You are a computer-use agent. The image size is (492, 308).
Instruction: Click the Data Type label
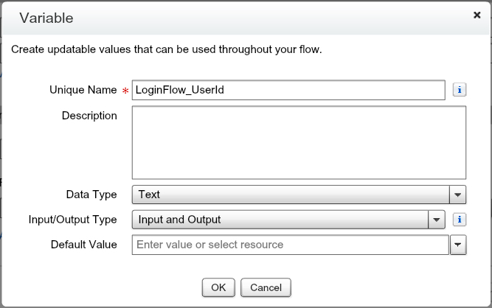point(91,195)
